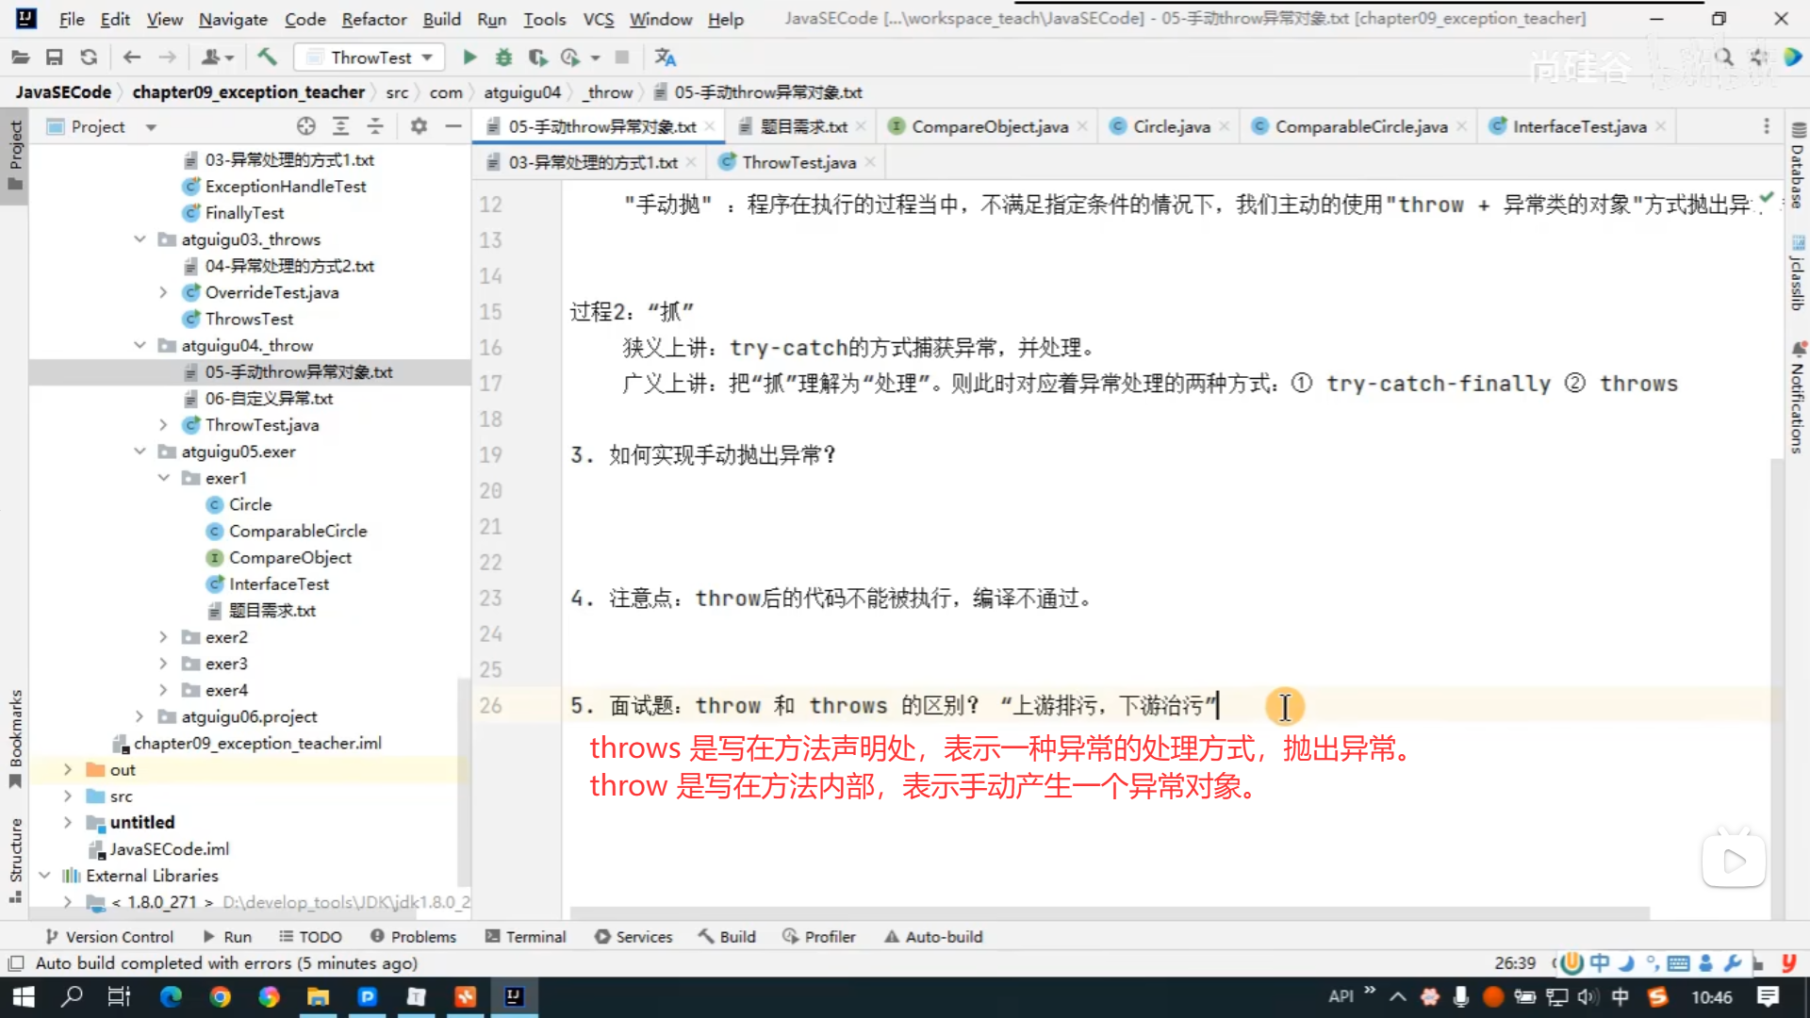This screenshot has width=1810, height=1018.
Task: Click the Save All icon
Action: (x=55, y=57)
